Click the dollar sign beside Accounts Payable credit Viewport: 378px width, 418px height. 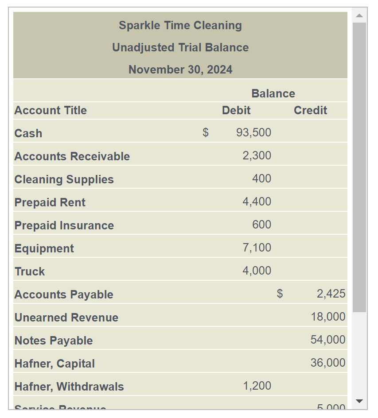[279, 294]
